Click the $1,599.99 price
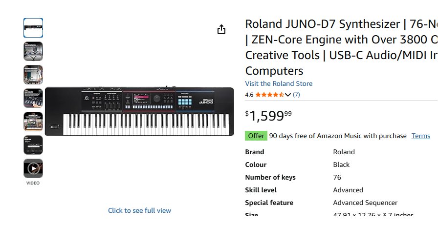 [x=268, y=116]
